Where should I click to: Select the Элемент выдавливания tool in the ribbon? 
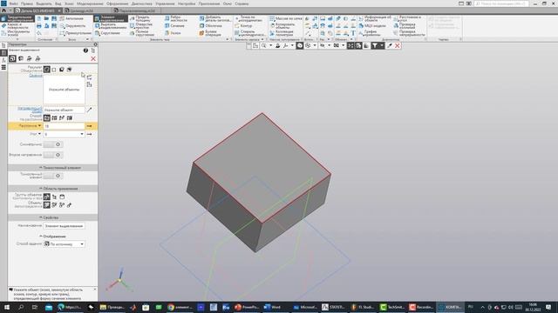pyautogui.click(x=111, y=18)
